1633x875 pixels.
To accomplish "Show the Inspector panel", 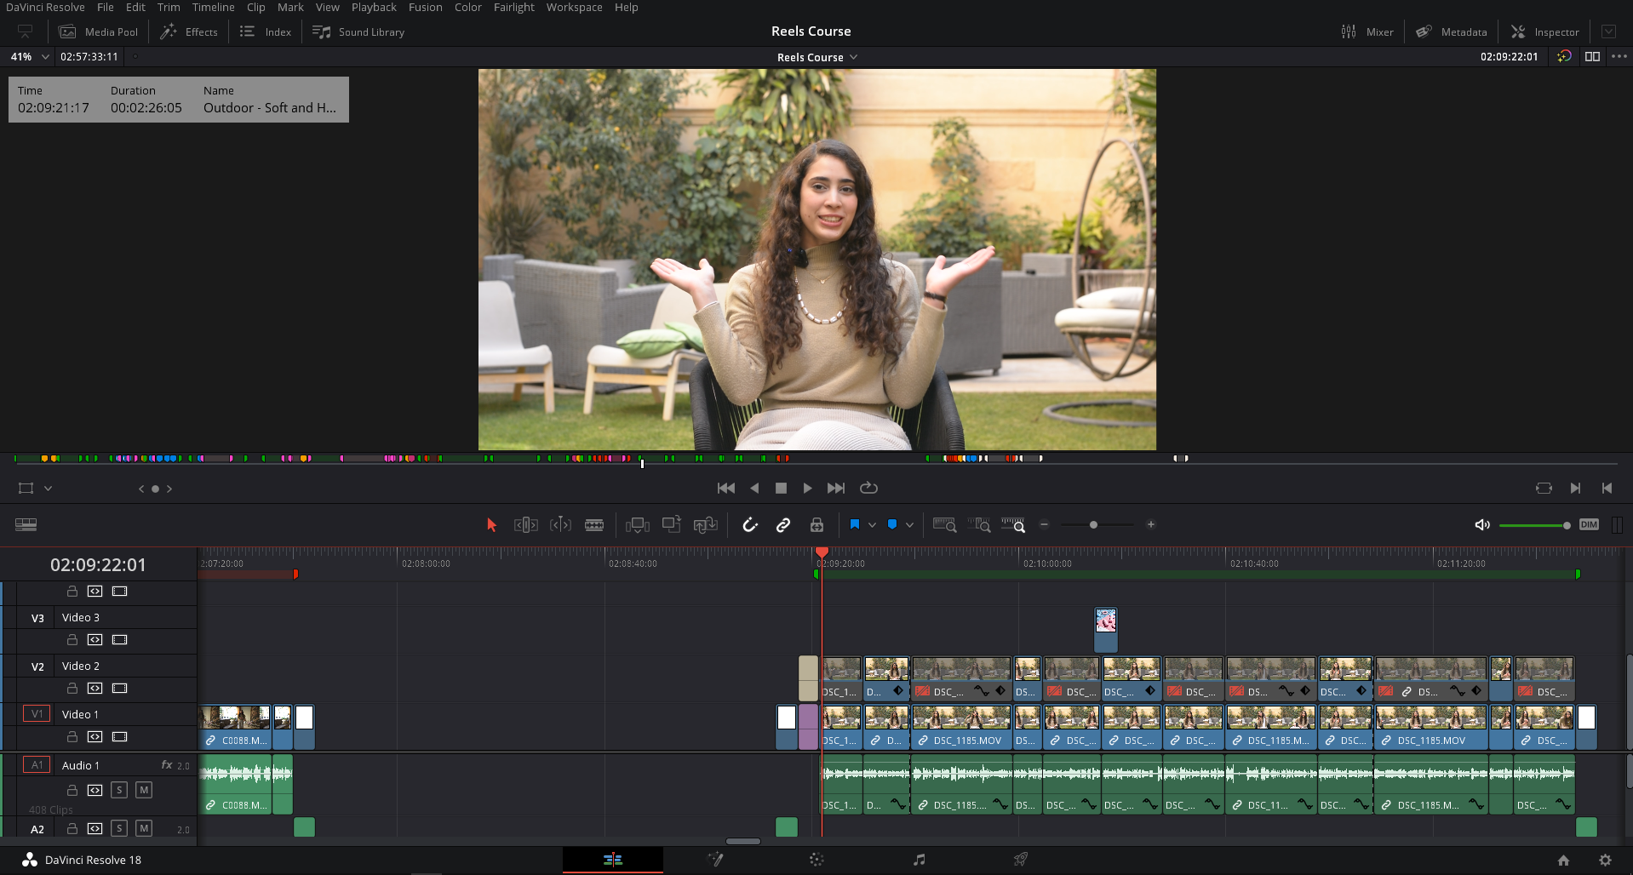I will 1544,31.
